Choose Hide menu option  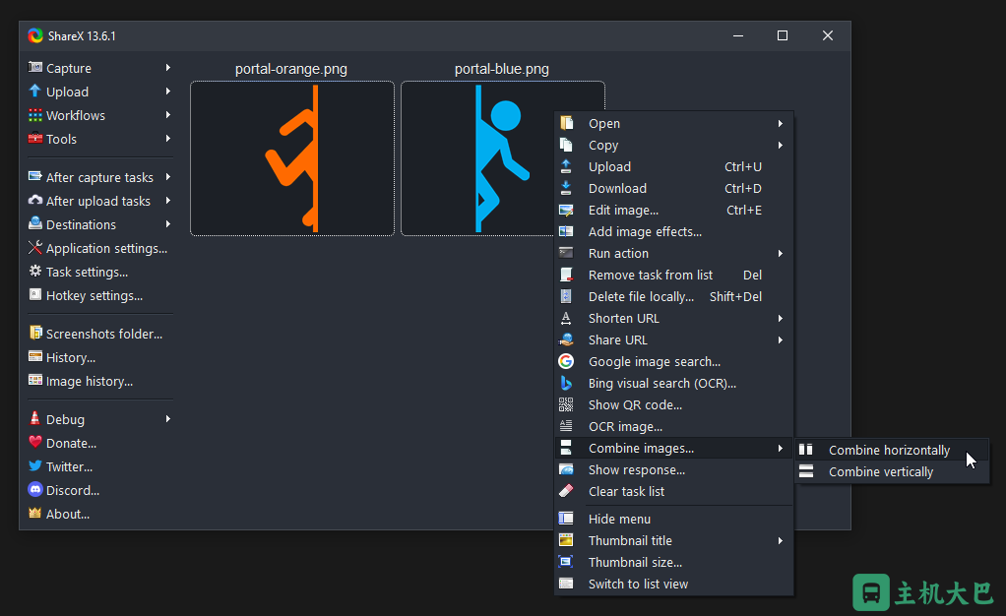click(x=674, y=519)
